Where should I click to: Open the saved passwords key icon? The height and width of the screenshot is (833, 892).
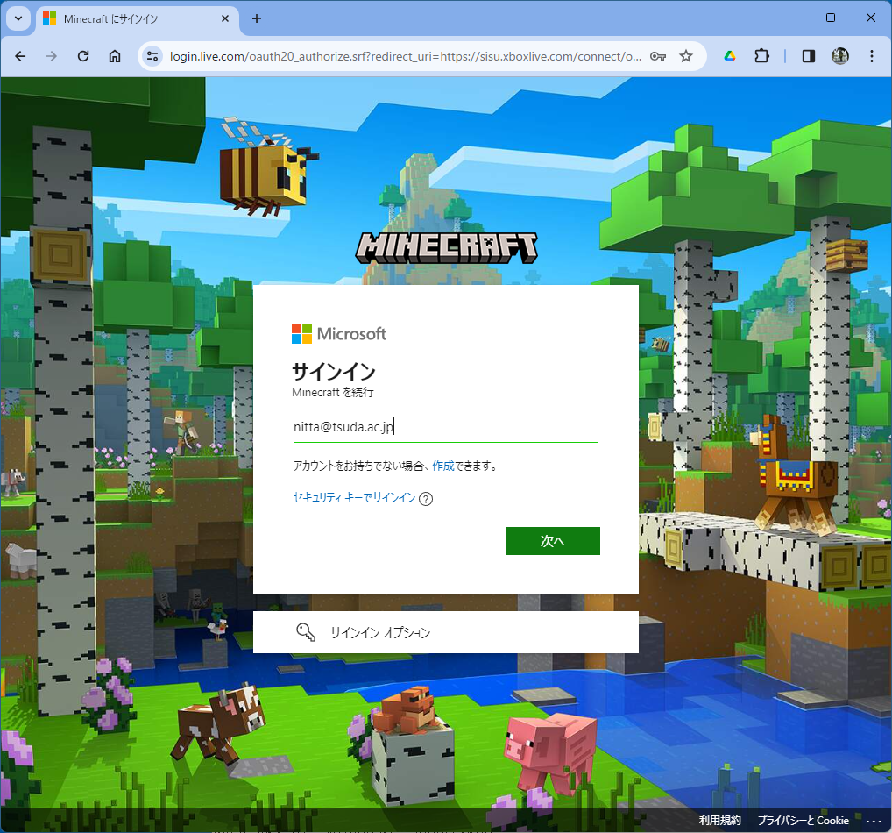coord(658,56)
